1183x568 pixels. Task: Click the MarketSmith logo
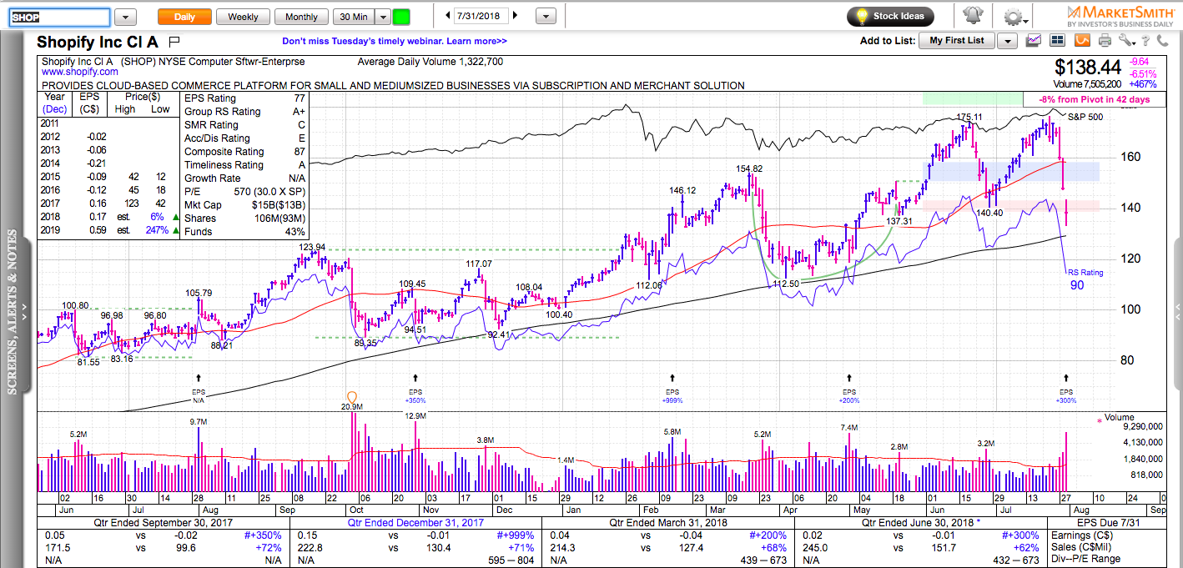pos(1119,16)
